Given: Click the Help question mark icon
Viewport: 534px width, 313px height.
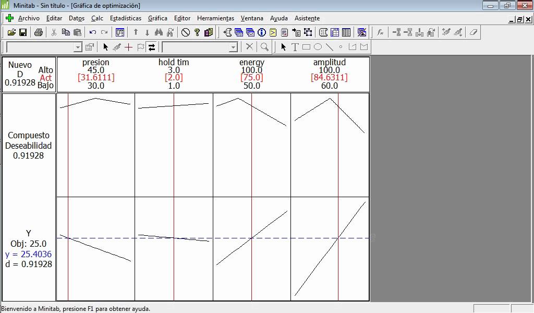Looking at the screenshot, I should [197, 32].
